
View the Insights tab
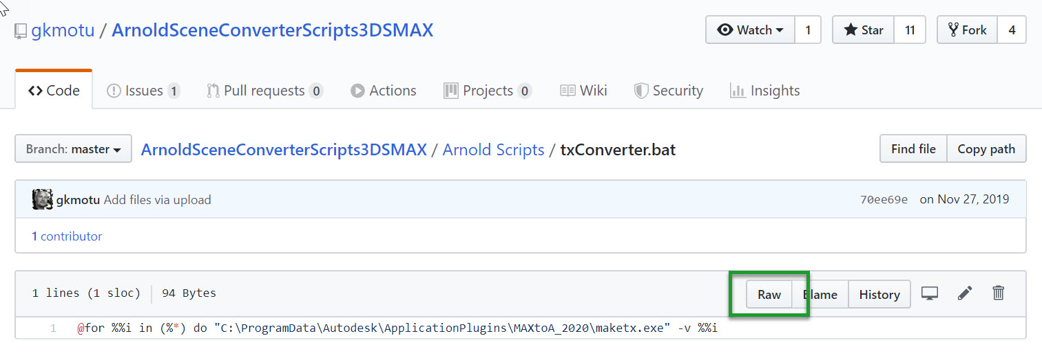(764, 91)
